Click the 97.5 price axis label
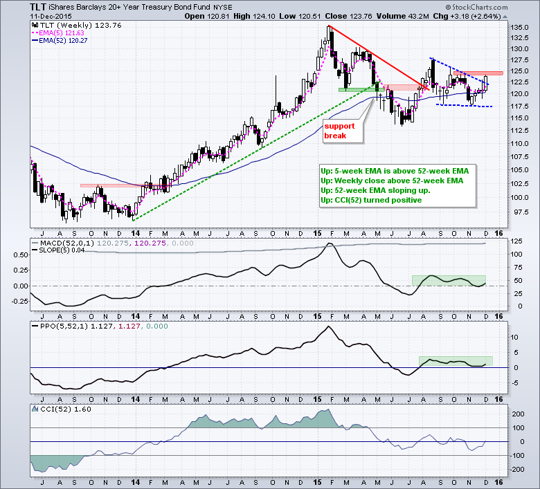The width and height of the screenshot is (540, 489). tap(521, 212)
